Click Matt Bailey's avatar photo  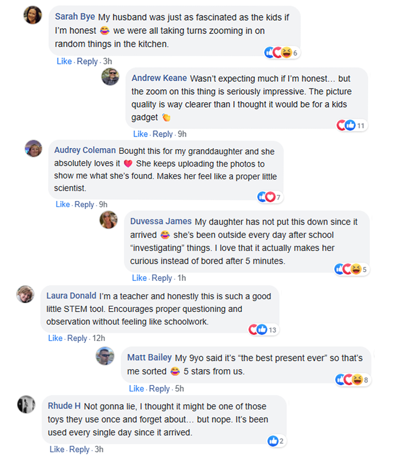[105, 356]
